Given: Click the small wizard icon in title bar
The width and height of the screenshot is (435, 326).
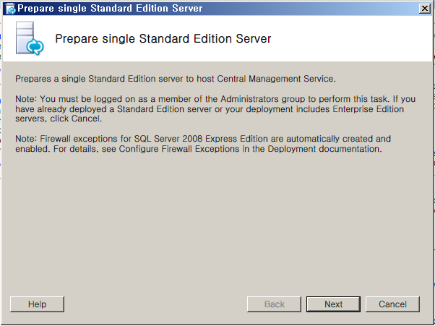Looking at the screenshot, I should point(11,9).
